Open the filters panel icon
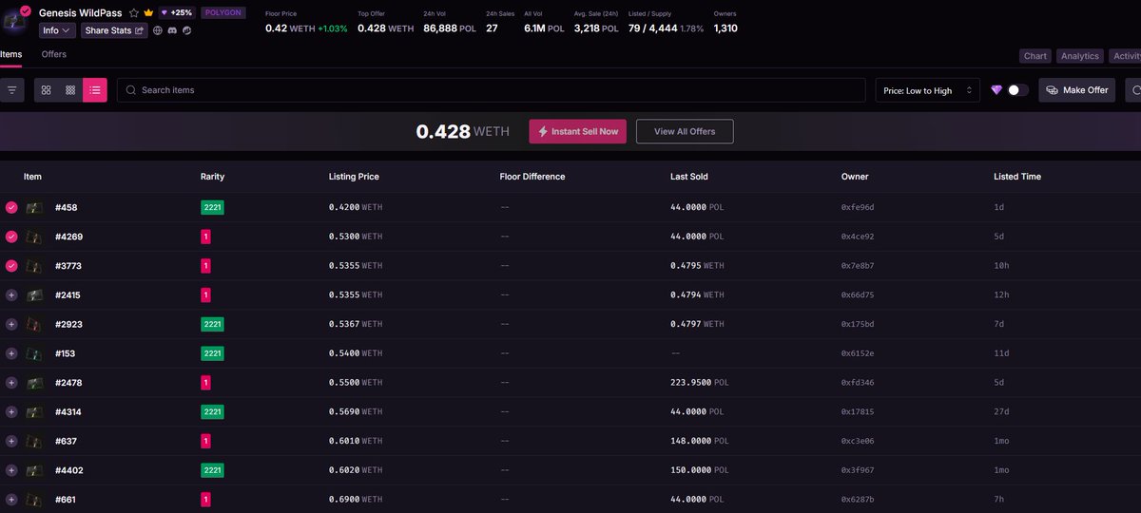The width and height of the screenshot is (1141, 513). [x=12, y=90]
